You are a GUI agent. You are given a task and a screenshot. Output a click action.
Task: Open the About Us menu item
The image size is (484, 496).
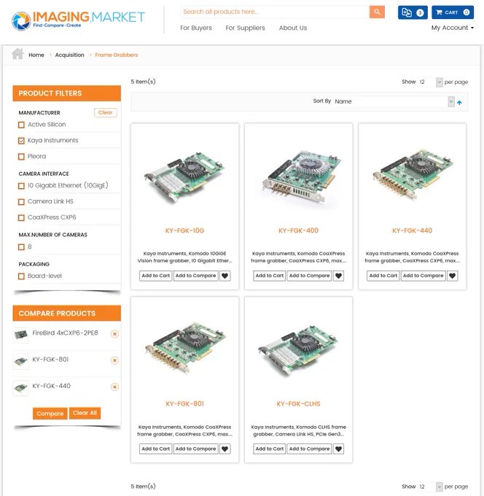pyautogui.click(x=293, y=28)
